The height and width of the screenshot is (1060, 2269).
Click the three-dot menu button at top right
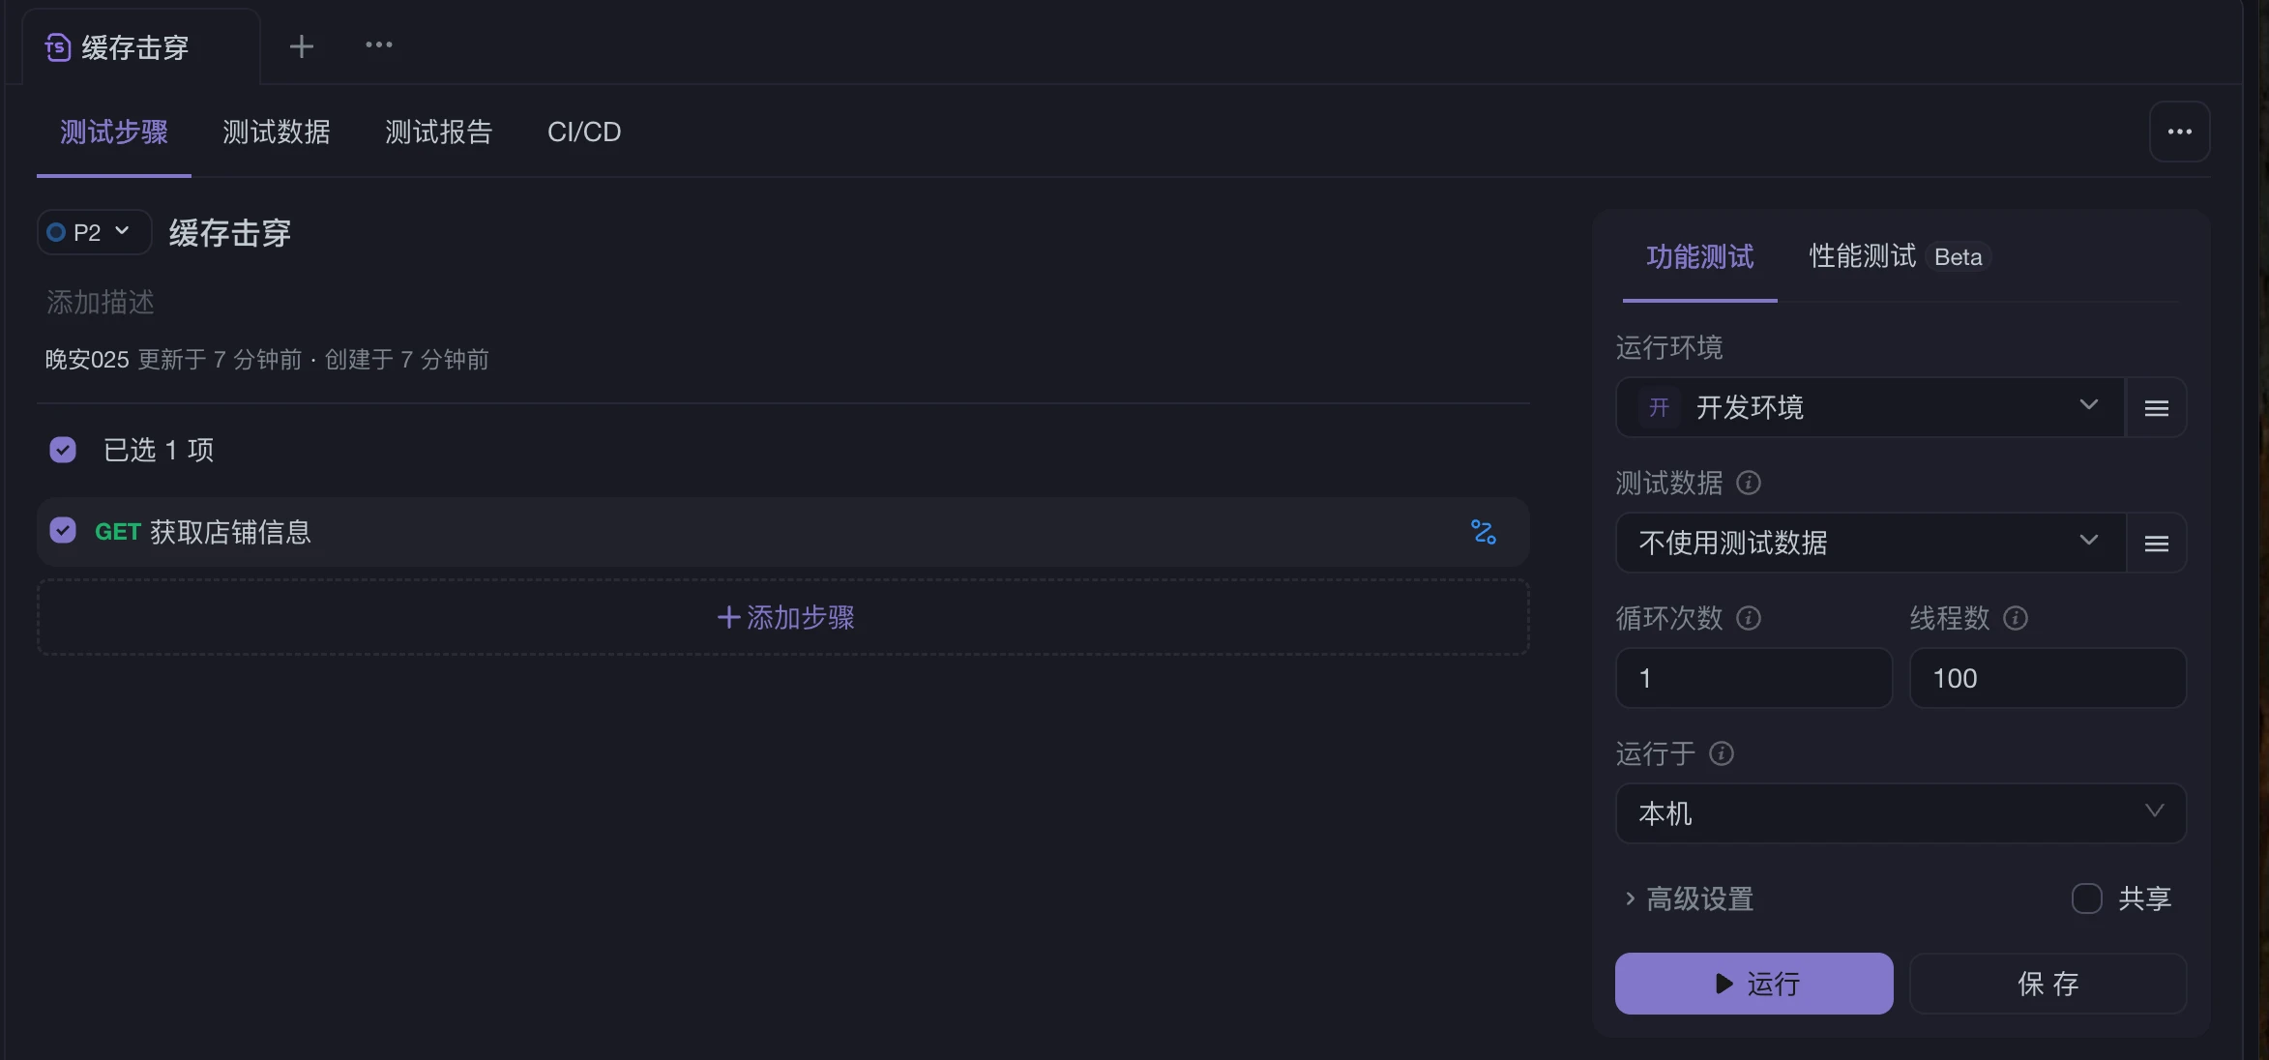coord(2179,132)
